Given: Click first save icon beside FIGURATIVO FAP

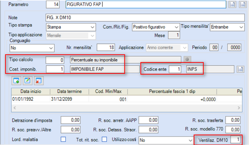Looking at the screenshot, I should point(232,5).
